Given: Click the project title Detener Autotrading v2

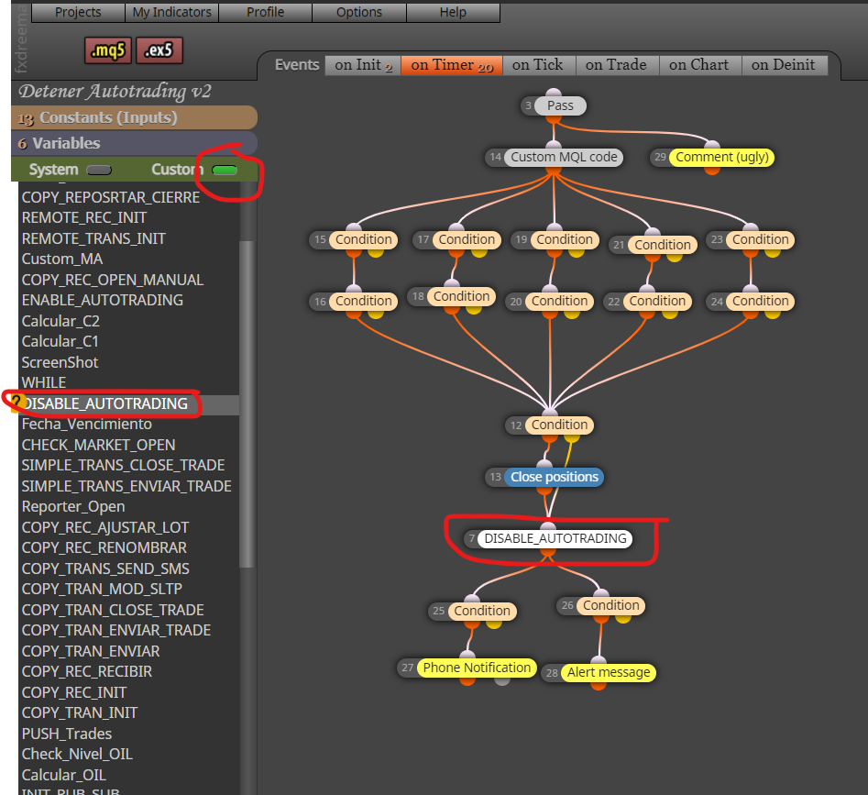Looking at the screenshot, I should coord(115,92).
